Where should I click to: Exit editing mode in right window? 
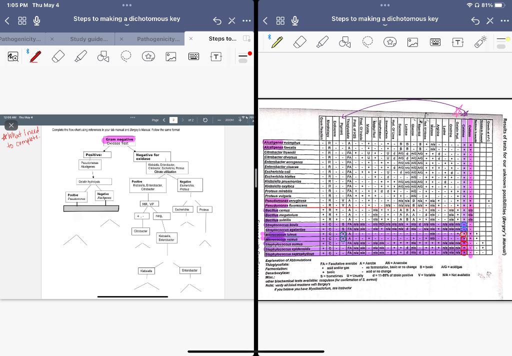coord(490,21)
